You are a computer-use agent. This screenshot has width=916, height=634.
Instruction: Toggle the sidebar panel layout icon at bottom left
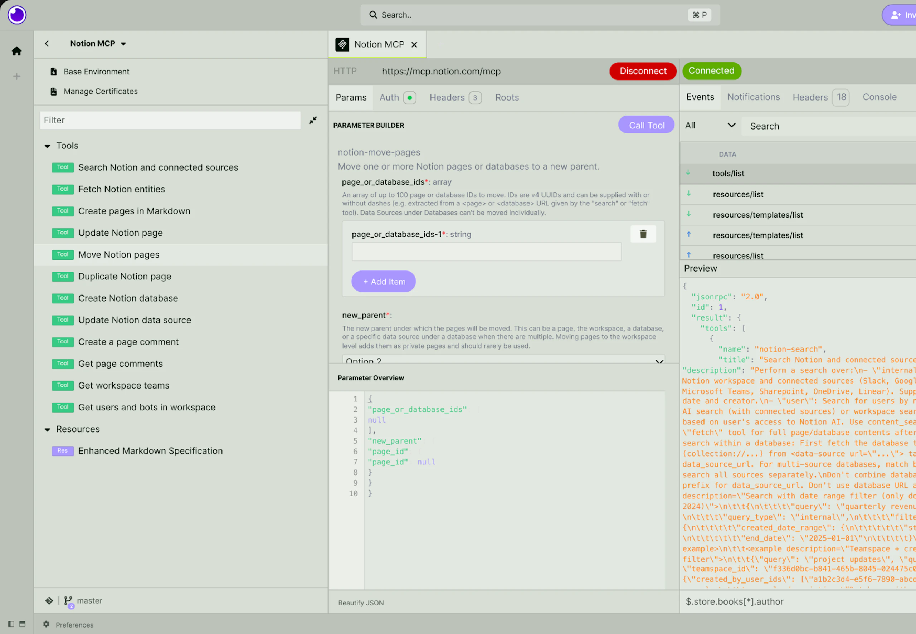coord(11,624)
